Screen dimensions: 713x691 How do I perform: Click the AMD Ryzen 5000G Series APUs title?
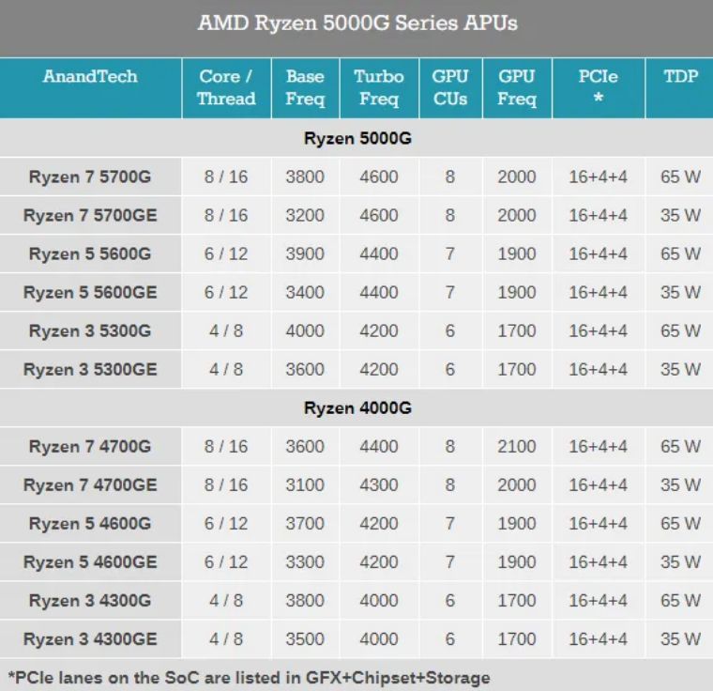[x=356, y=23]
